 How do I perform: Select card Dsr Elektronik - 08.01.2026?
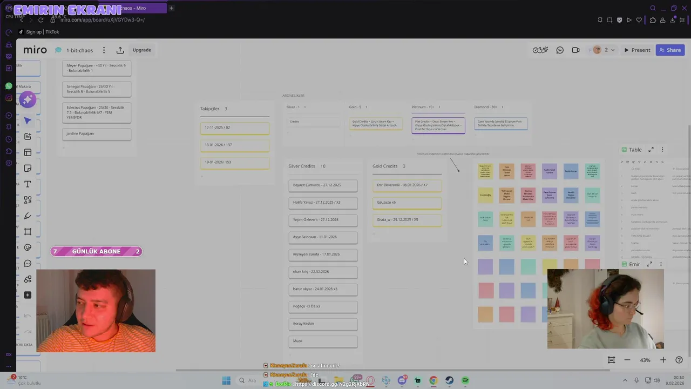(x=407, y=185)
